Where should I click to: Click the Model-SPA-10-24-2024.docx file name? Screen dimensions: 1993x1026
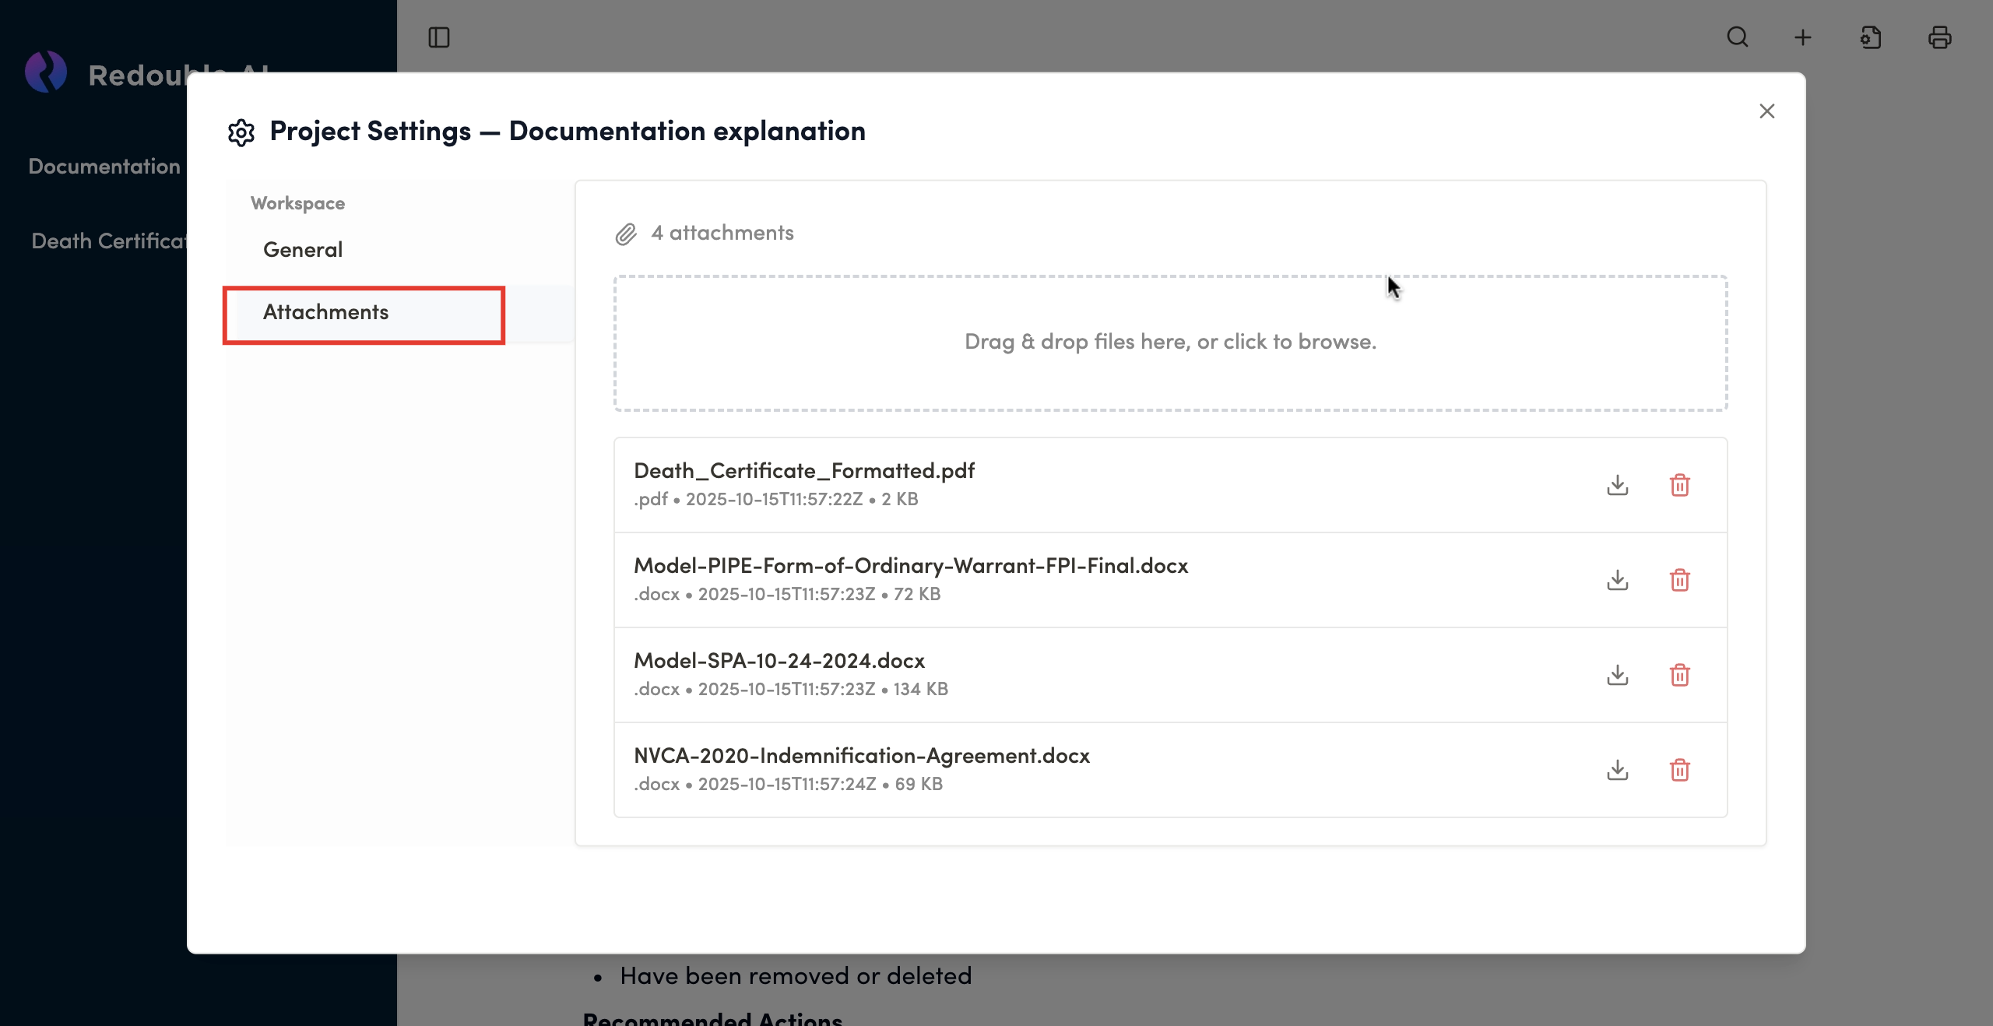[779, 661]
